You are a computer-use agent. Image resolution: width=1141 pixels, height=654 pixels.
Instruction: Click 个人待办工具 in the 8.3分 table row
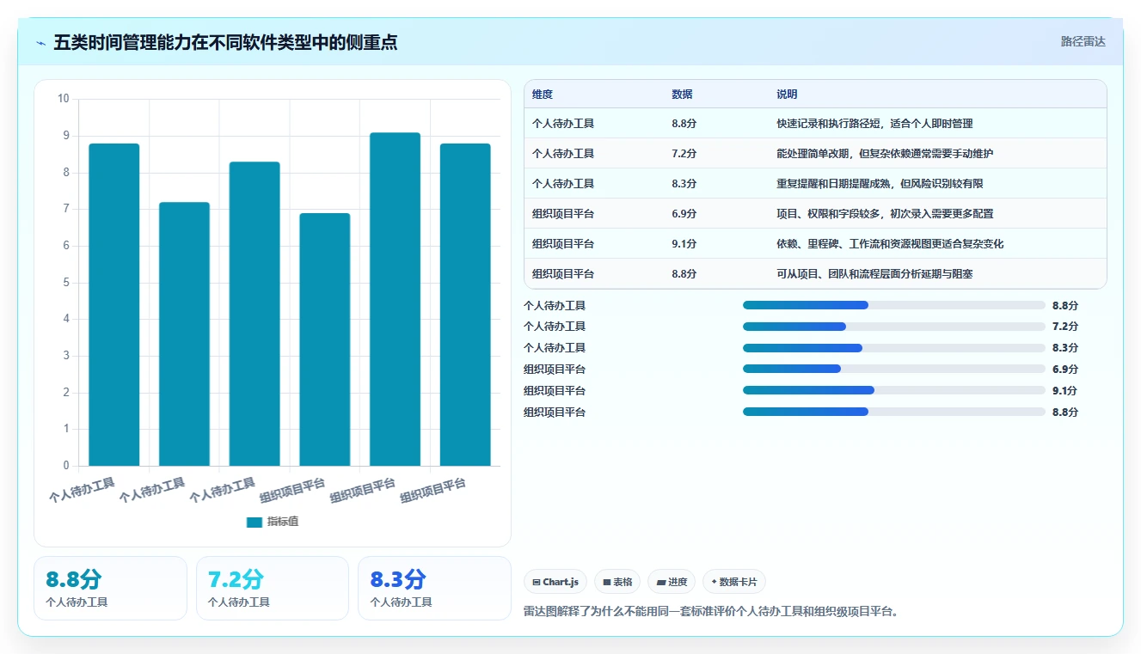pyautogui.click(x=563, y=184)
